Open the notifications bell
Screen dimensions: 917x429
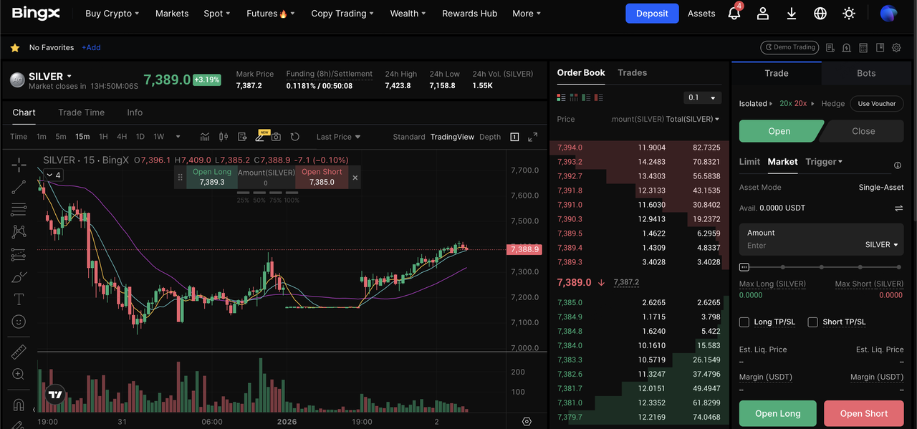(x=734, y=14)
